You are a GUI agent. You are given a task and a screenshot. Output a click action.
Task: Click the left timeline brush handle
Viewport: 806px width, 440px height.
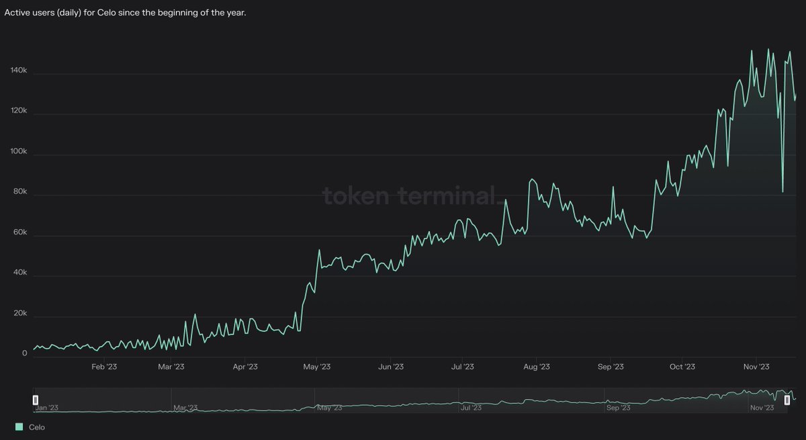tap(35, 400)
